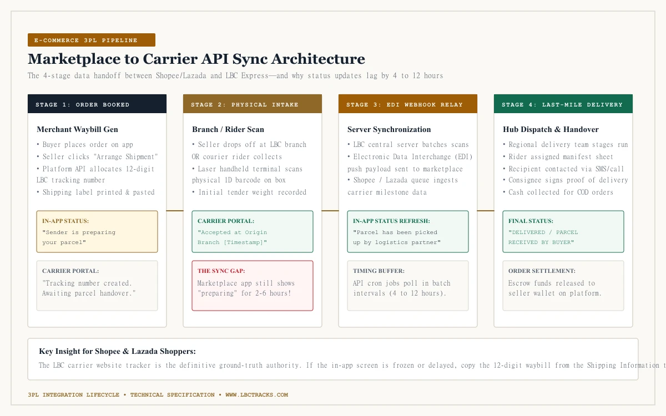Click the bullet "Shipping label printed & pasted"
This screenshot has height=416, width=666.
95,192
